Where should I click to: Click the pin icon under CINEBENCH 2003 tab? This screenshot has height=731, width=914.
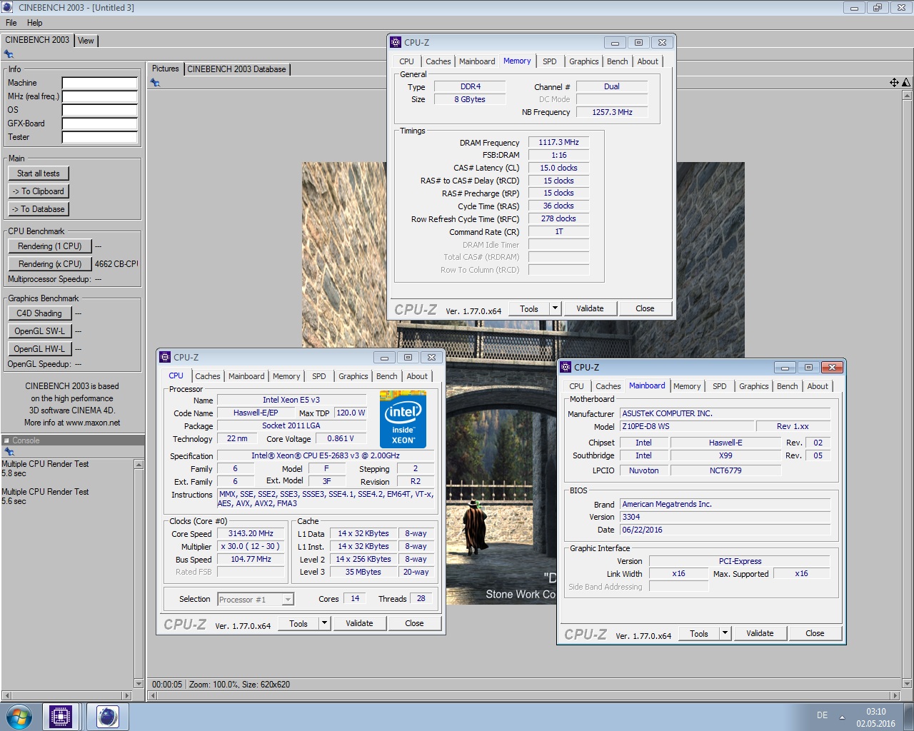pos(9,54)
